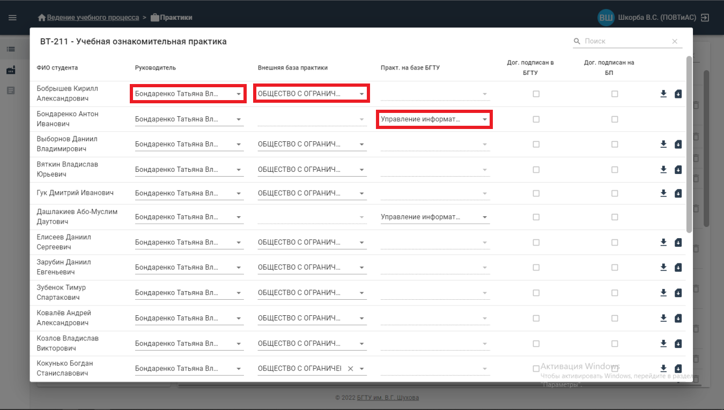
Task: Check 'Дог. подписан в БГТУ' for Бондаренко Антон
Action: tap(536, 119)
